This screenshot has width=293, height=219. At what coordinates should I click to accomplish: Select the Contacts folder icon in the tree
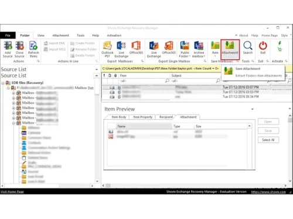(24, 142)
